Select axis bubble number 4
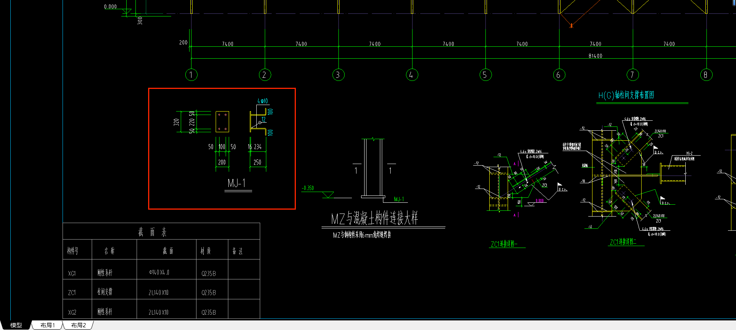Image resolution: width=736 pixels, height=330 pixels. pos(412,75)
